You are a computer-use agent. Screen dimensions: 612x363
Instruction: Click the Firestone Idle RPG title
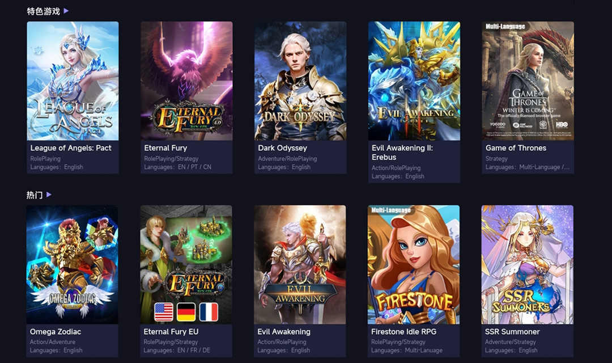click(x=403, y=332)
